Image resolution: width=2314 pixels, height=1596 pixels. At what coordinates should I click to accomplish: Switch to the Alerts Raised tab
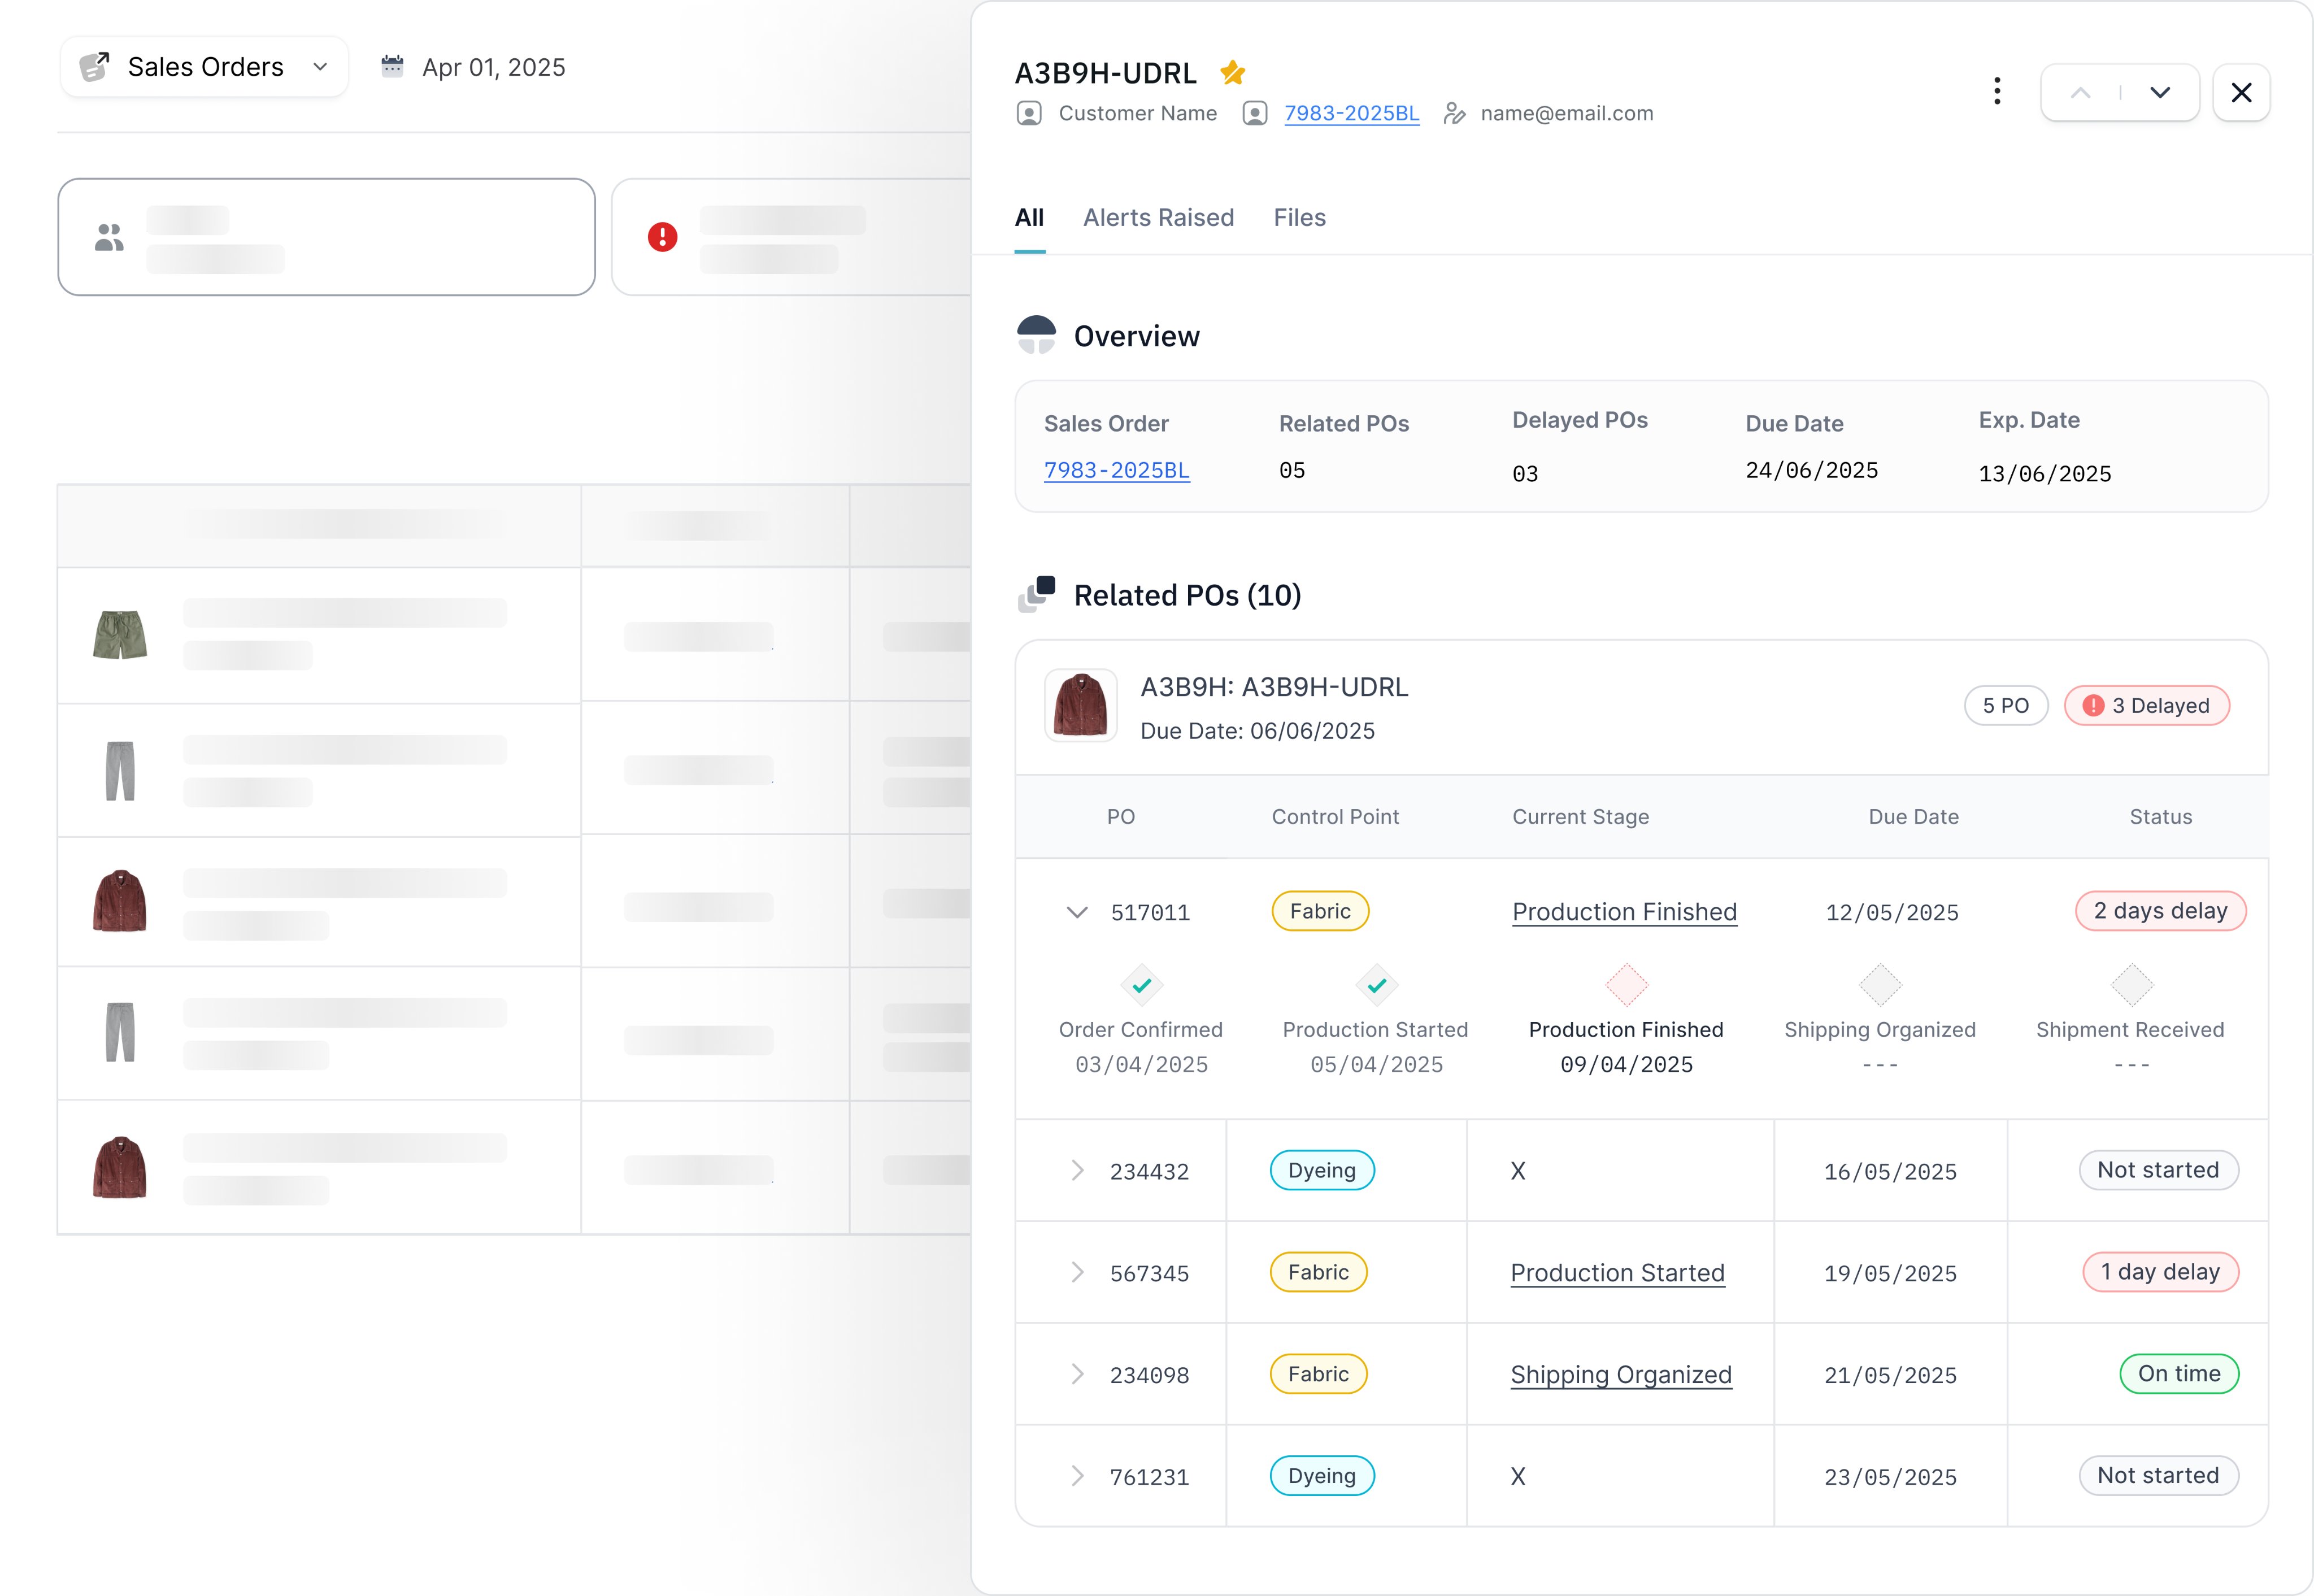coord(1159,217)
